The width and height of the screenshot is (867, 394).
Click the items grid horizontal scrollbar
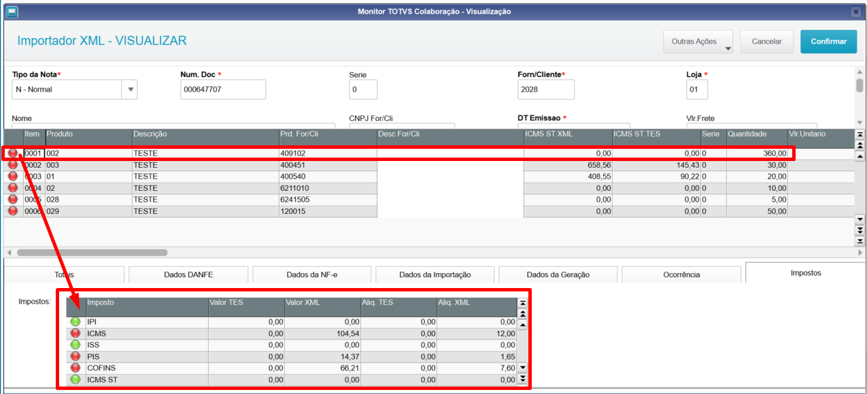[92, 252]
